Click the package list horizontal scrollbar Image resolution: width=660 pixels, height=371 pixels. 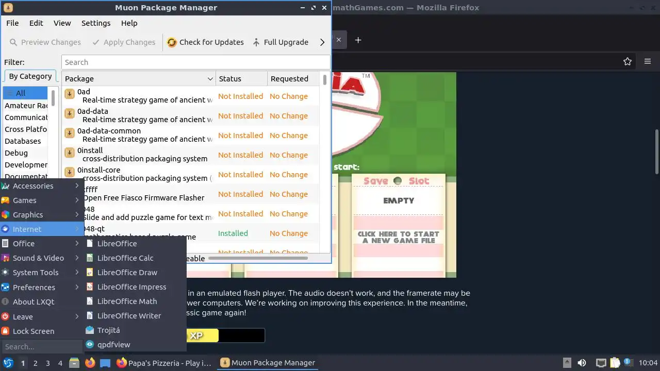tap(258, 258)
